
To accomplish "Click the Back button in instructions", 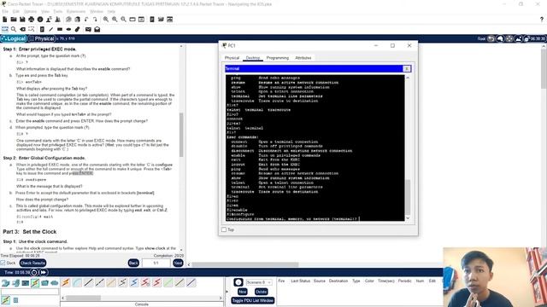I will tap(133, 264).
